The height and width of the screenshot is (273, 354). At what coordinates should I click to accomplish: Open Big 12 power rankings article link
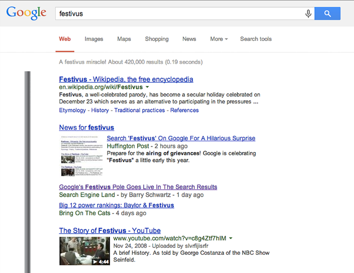[116, 205]
